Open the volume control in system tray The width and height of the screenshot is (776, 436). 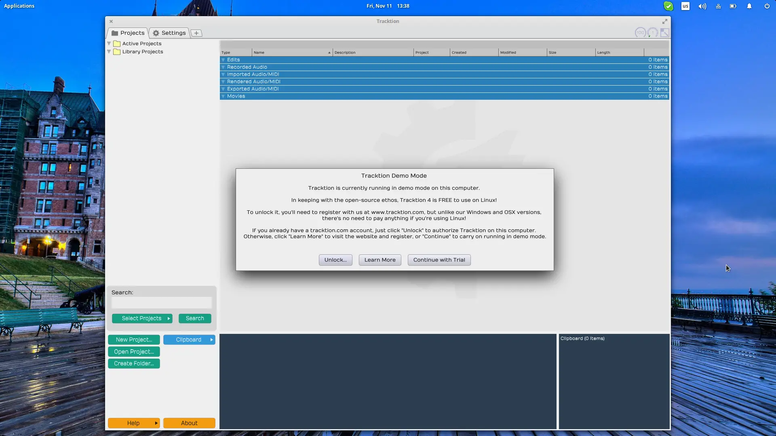(x=702, y=6)
